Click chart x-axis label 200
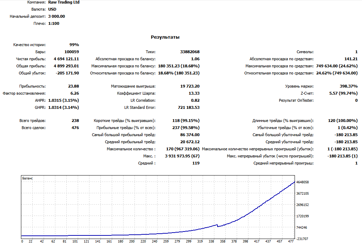Viewport: 362px width, 245px height. (x=132, y=241)
